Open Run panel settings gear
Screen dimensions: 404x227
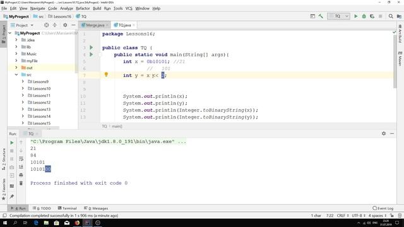point(384,133)
